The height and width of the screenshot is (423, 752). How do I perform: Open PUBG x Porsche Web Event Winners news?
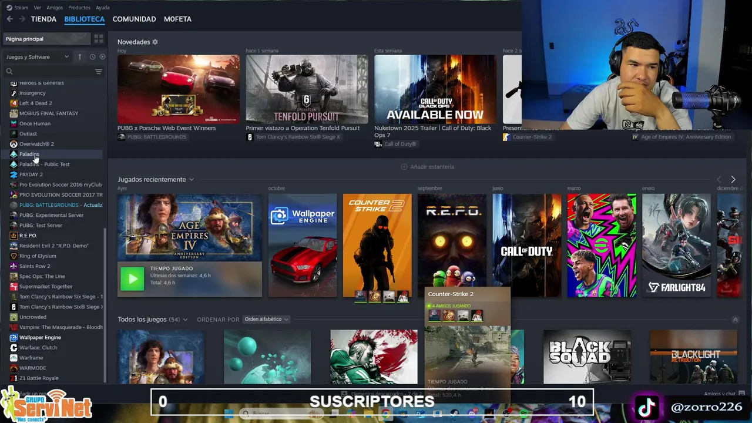[x=178, y=89]
